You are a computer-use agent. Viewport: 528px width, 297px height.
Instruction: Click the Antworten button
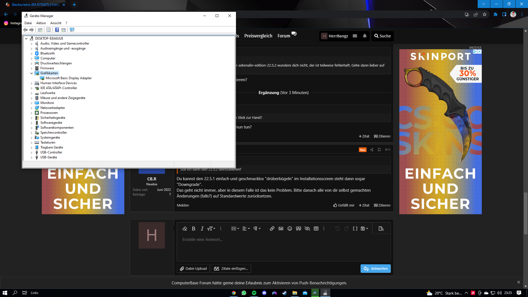375,268
